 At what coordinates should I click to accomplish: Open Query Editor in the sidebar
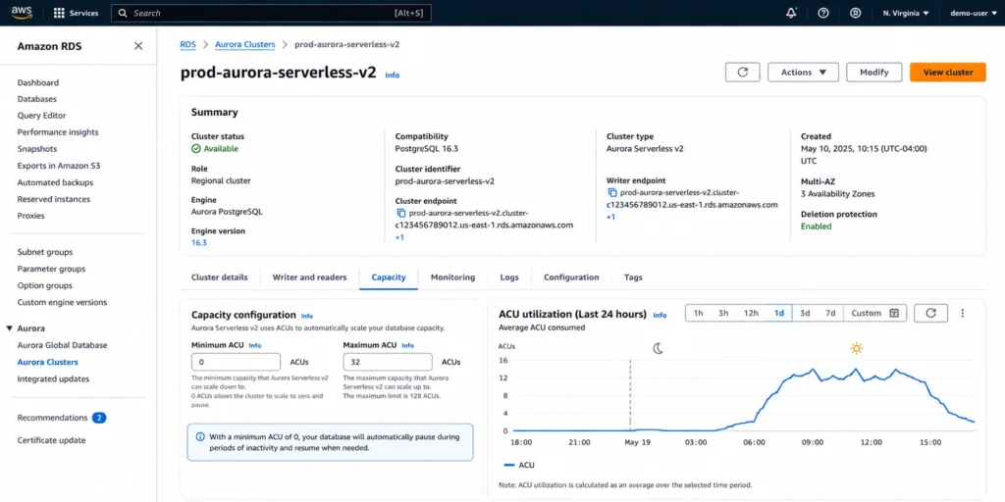pos(41,116)
